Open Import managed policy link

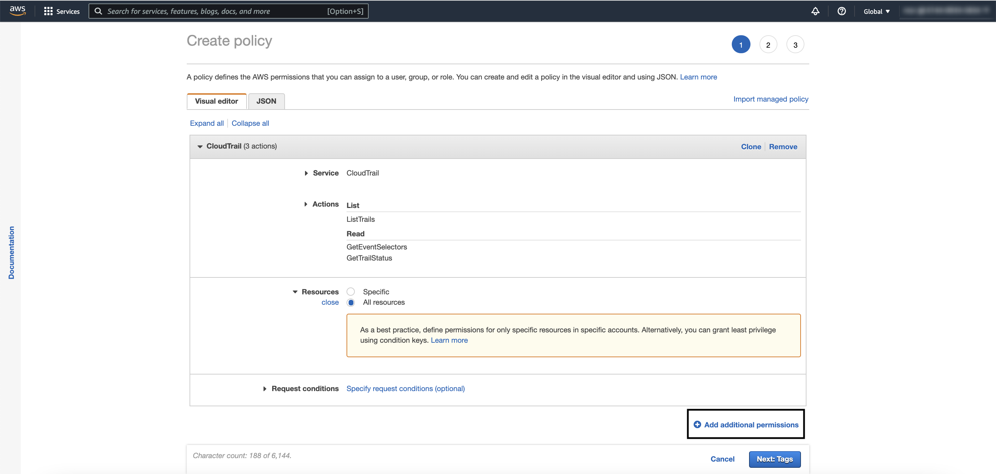[x=771, y=99]
